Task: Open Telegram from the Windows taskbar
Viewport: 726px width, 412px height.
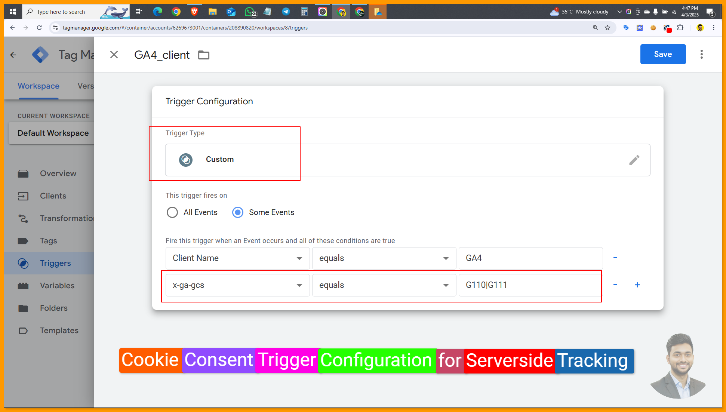Action: click(286, 12)
